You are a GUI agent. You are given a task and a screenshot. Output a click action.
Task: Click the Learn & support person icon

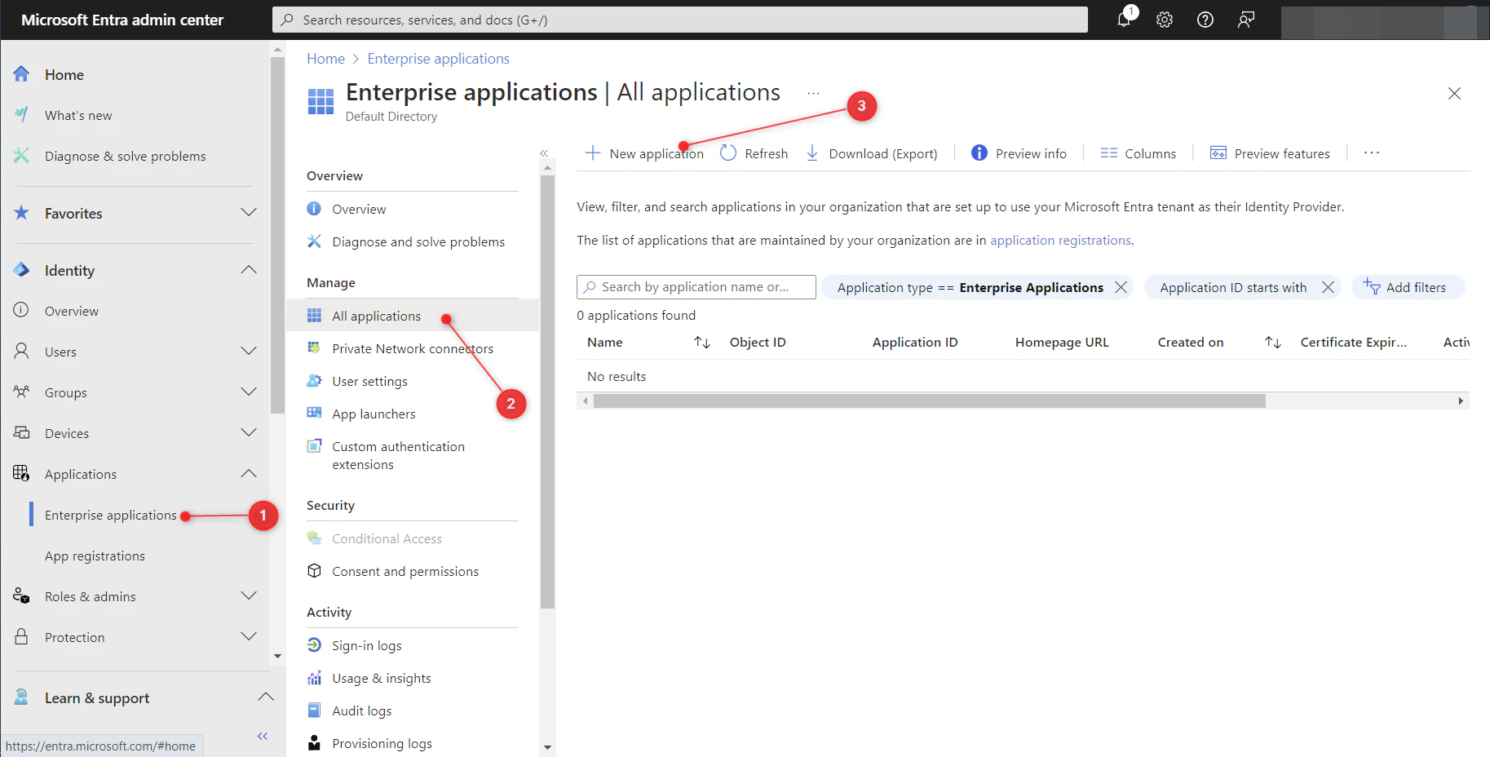[x=22, y=697]
